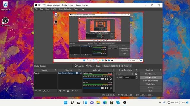The image size is (190, 106).
Task: Open source properties gear in Sources panel
Action: [x=68, y=91]
